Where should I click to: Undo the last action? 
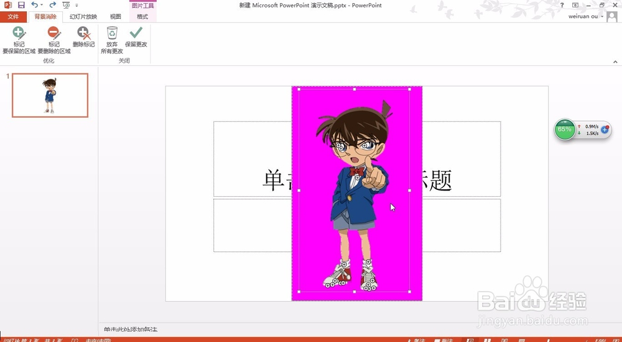(x=34, y=5)
